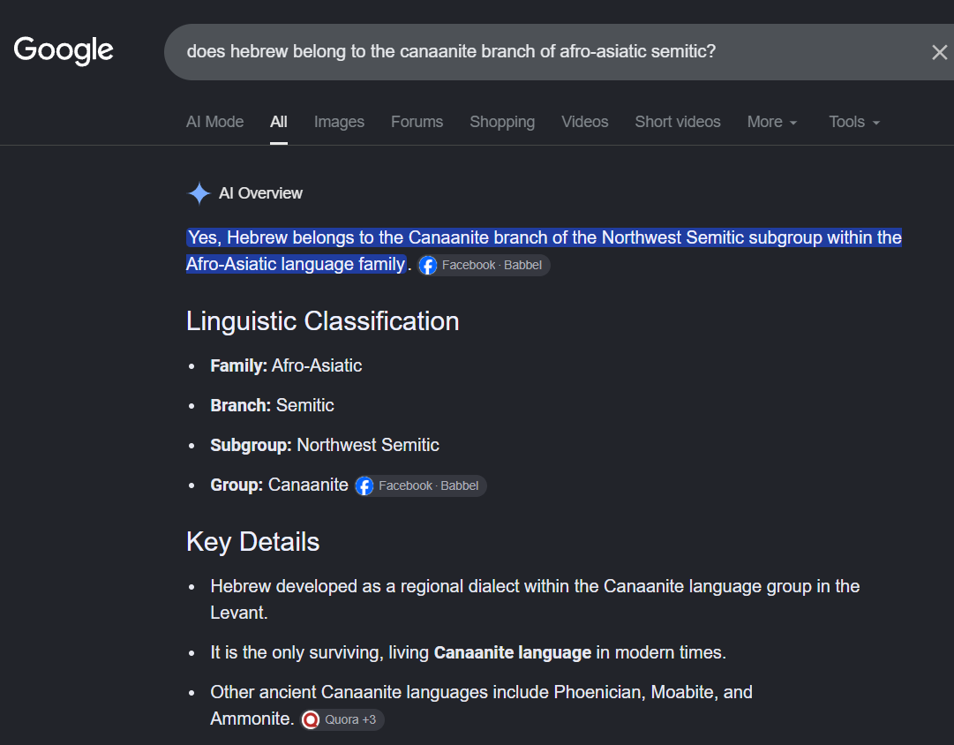The width and height of the screenshot is (954, 745).
Task: Open the Facebook source icon next to Group: Canaanite
Action: [364, 486]
